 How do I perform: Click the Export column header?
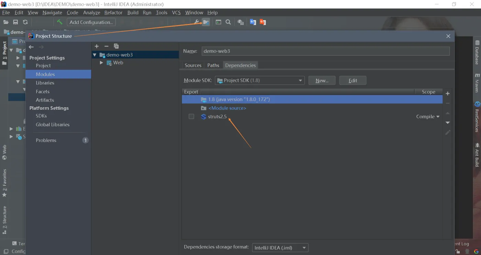(191, 92)
